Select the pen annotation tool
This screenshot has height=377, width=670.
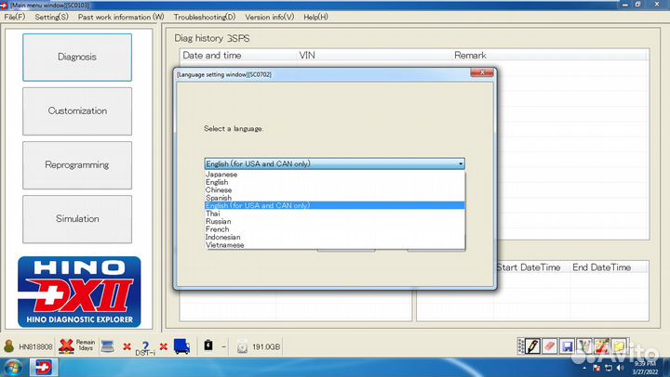click(532, 346)
